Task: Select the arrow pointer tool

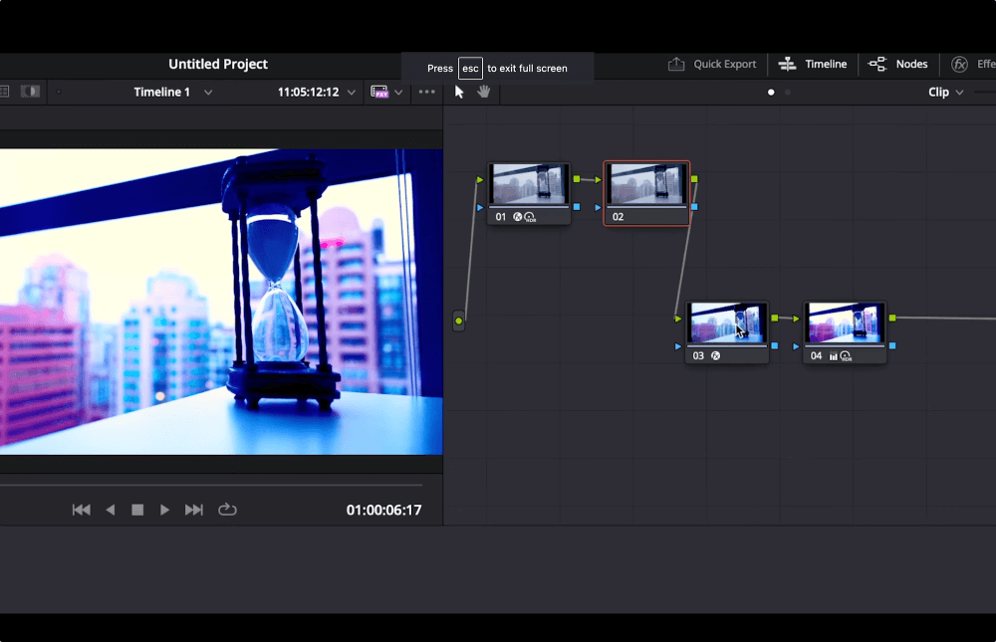Action: (459, 93)
